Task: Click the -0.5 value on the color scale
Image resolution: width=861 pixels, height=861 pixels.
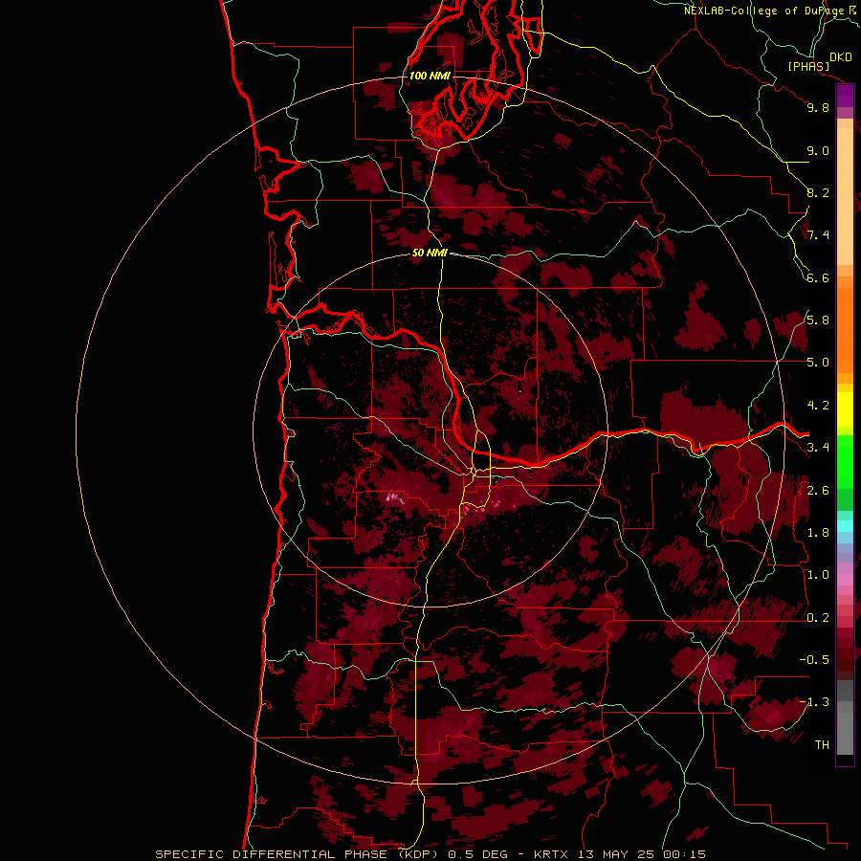Action: point(814,660)
